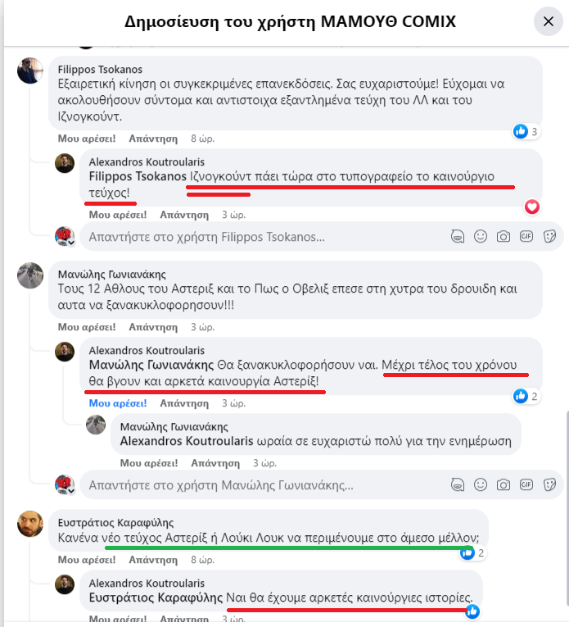Open Alexandros Koutroularis profile from first reply
This screenshot has height=627, width=569.
click(x=147, y=162)
